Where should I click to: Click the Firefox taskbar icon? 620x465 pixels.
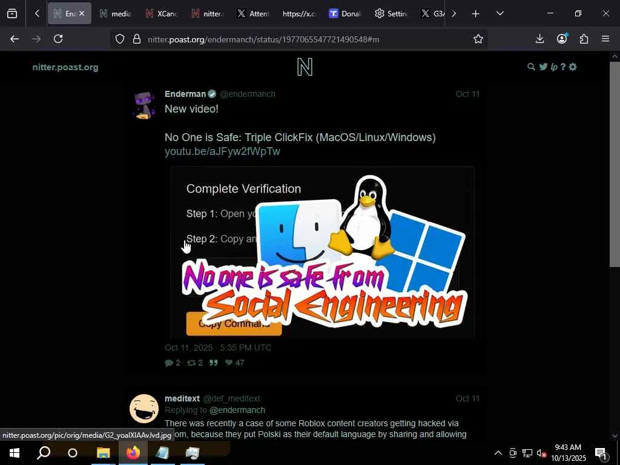tap(133, 453)
